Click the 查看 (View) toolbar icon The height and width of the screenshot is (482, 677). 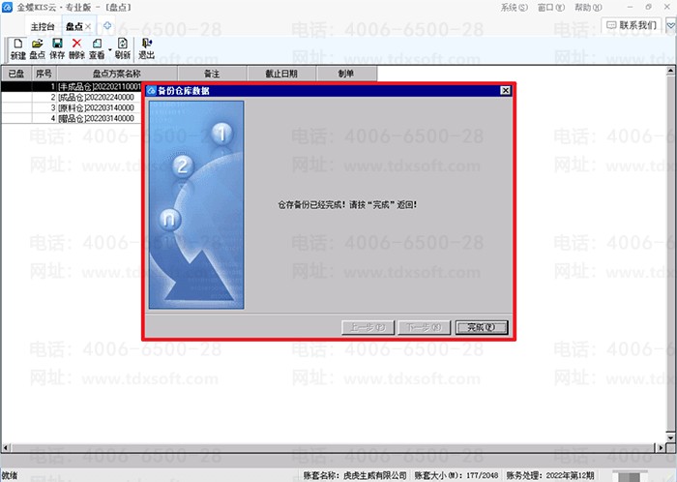(97, 48)
